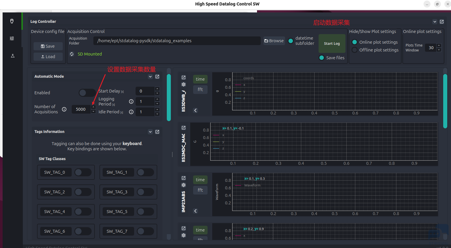451x248 pixels.
Task: Select the time tab for IMP23ABS
Action: 200,180
